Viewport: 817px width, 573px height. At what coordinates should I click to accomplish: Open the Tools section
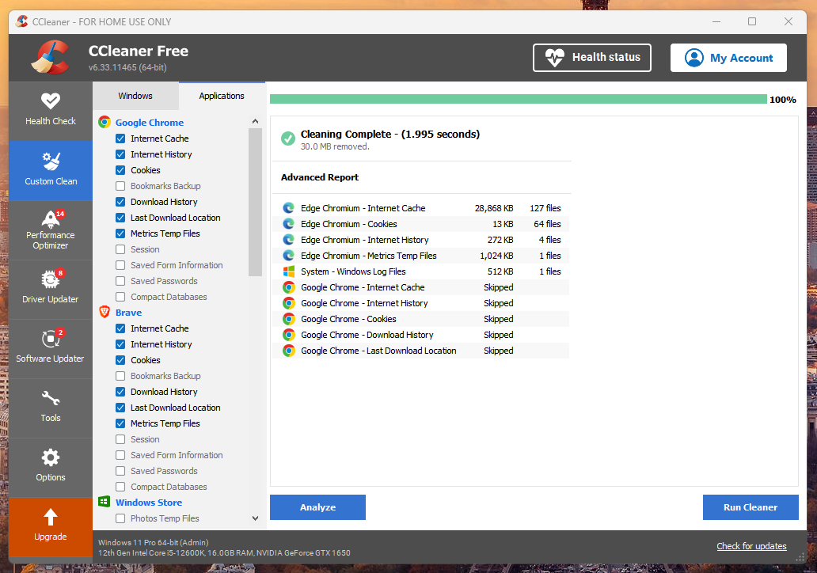coord(51,408)
